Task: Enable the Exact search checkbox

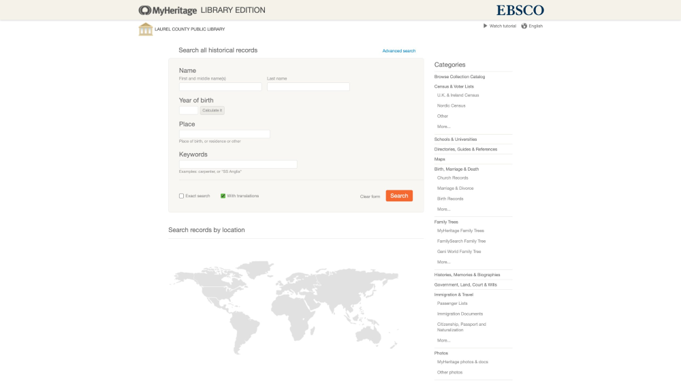Action: pos(182,196)
